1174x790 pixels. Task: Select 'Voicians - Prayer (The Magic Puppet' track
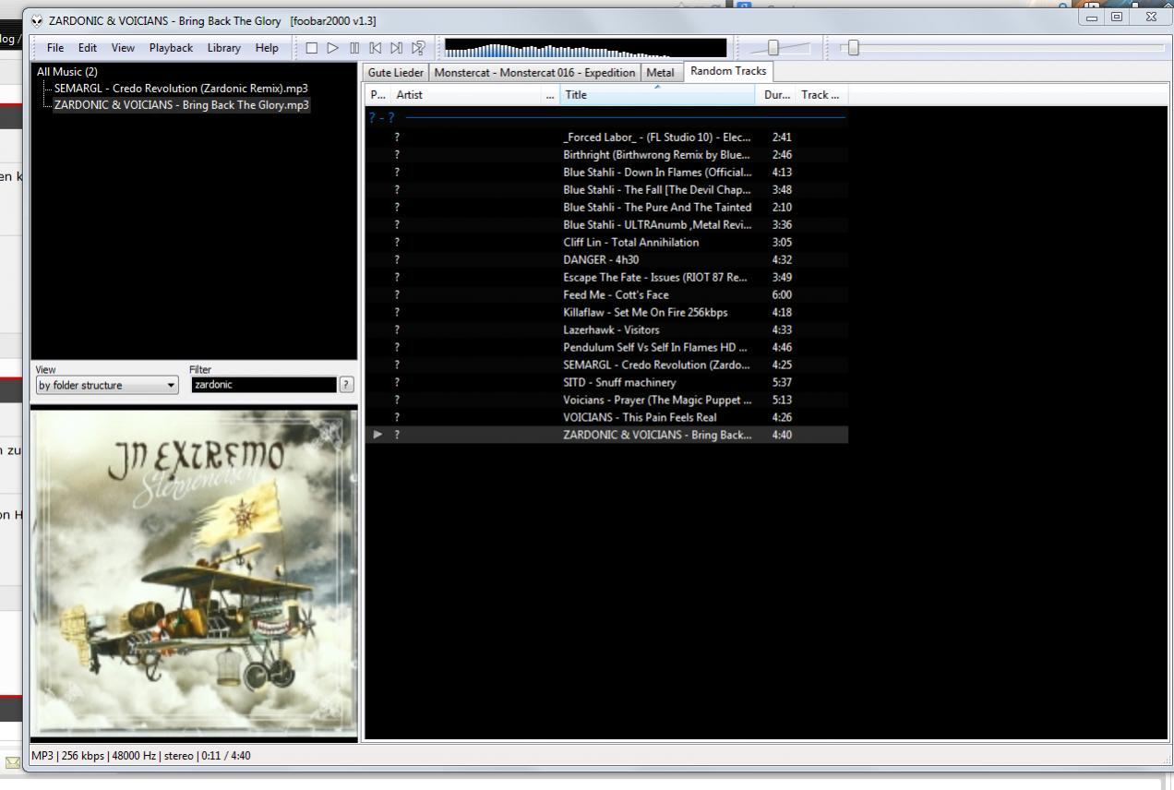pos(606,400)
